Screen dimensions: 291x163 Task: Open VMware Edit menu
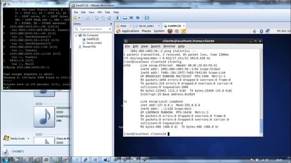click(83, 12)
